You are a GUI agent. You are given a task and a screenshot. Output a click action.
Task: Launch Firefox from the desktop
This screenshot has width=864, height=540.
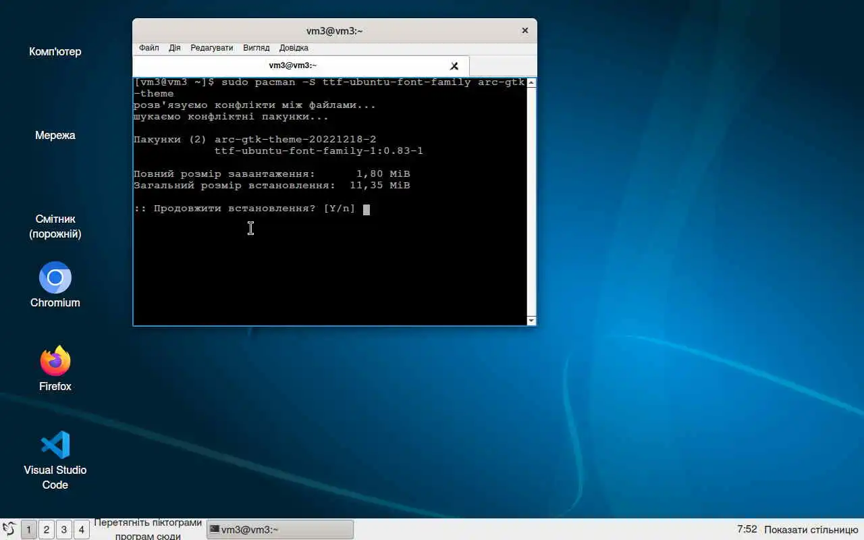pyautogui.click(x=55, y=369)
